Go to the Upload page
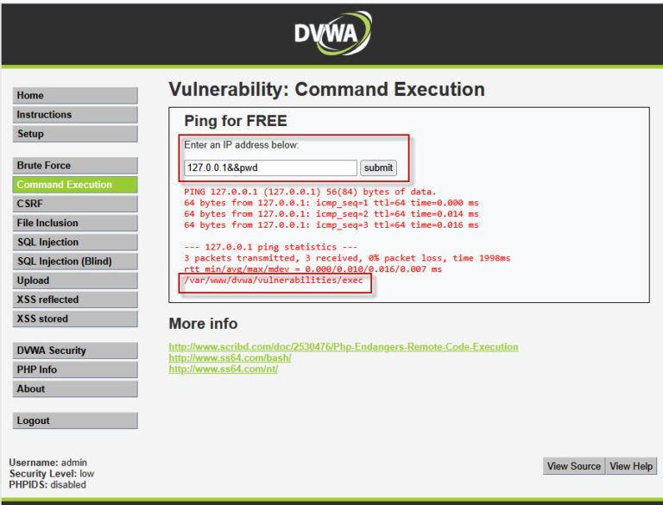This screenshot has width=663, height=505. [75, 281]
